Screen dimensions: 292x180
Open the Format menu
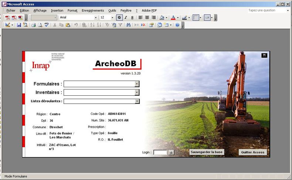coord(72,11)
